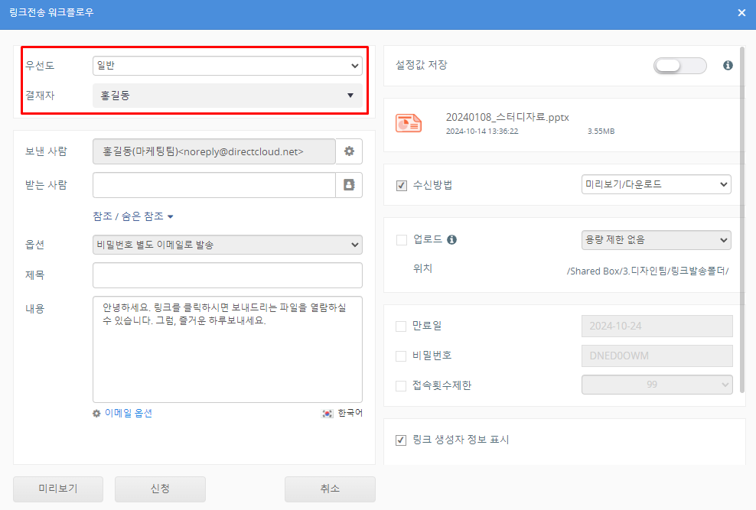Viewport: 756px width, 510px height.
Task: Toggle the 설정값 저장 switch
Action: click(679, 66)
